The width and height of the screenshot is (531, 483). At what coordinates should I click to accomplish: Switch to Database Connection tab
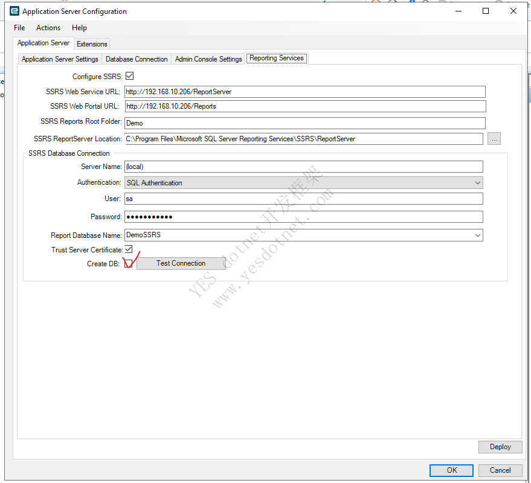click(137, 59)
